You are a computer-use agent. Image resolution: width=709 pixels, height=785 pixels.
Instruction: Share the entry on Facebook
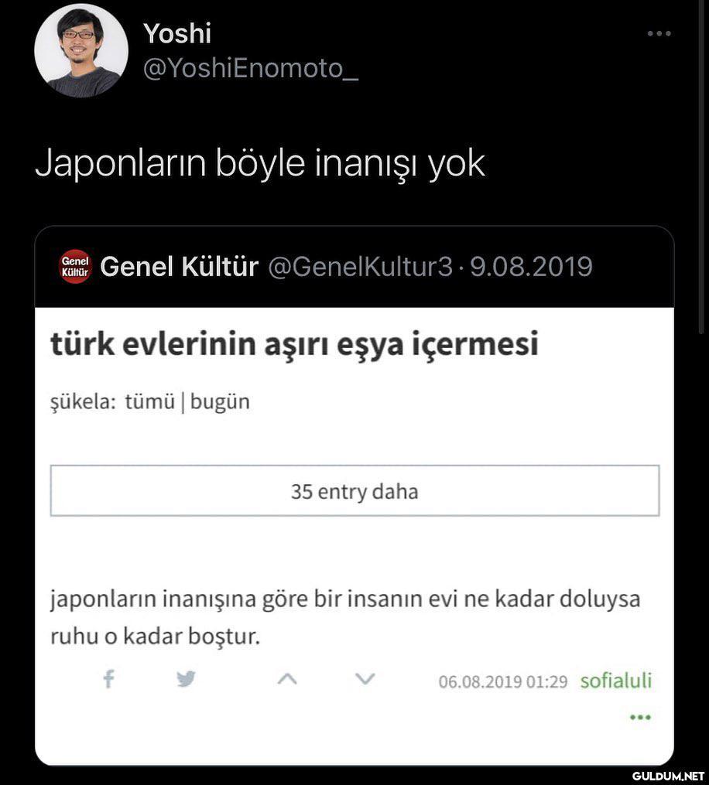click(109, 680)
